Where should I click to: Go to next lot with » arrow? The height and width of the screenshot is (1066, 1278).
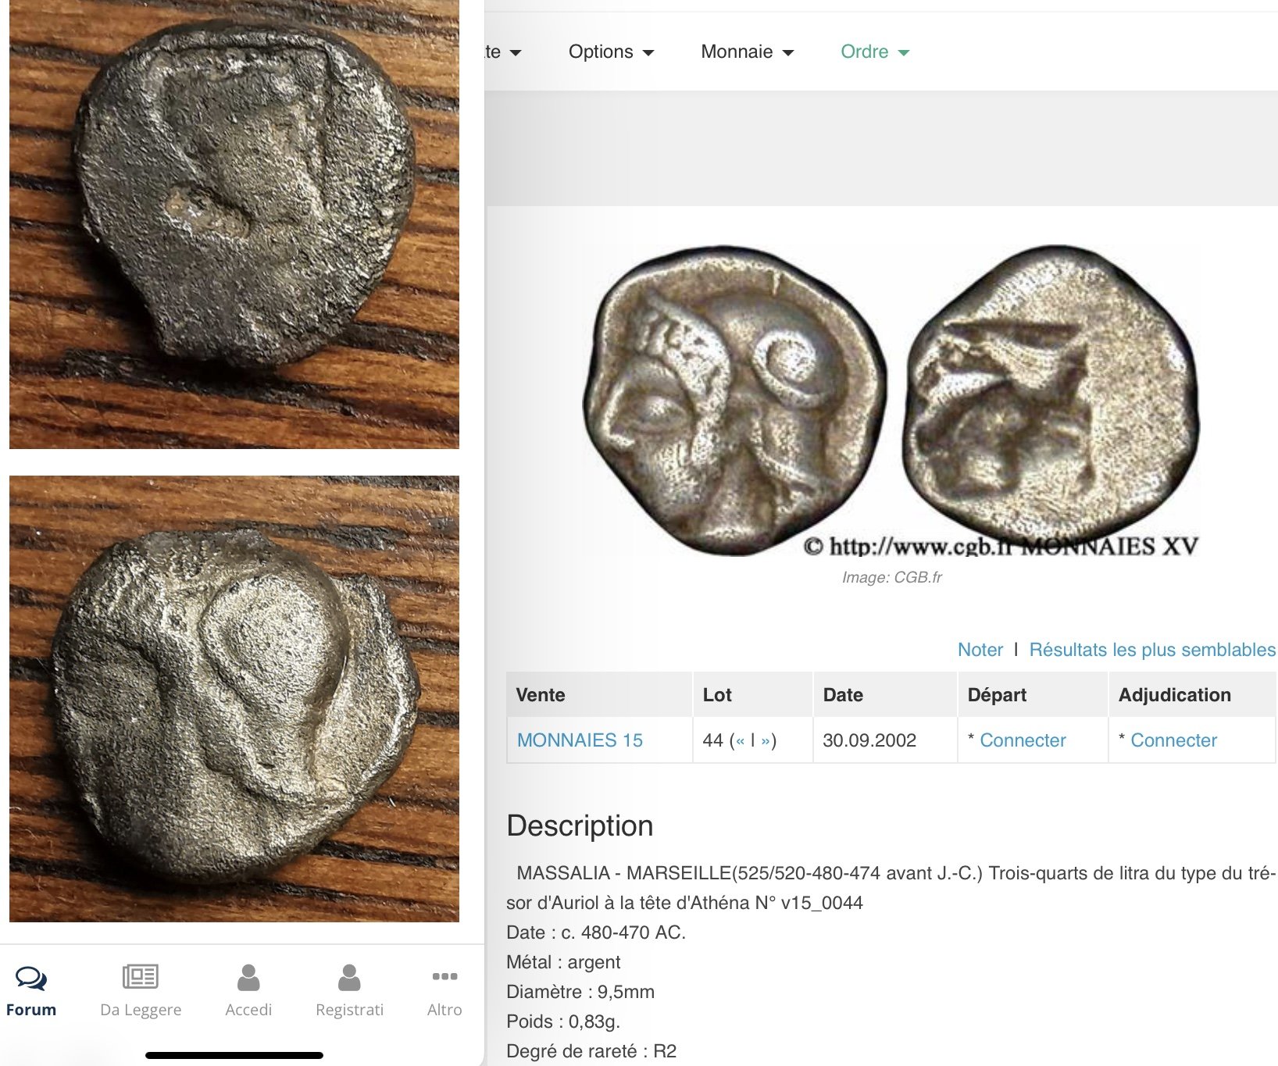(766, 740)
